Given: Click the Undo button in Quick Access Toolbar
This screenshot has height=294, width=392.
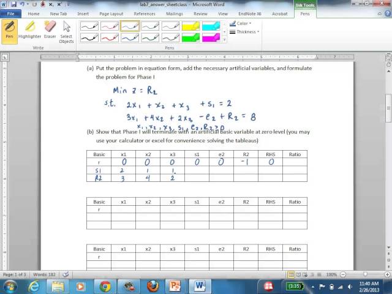Looking at the screenshot, I should [23, 4].
